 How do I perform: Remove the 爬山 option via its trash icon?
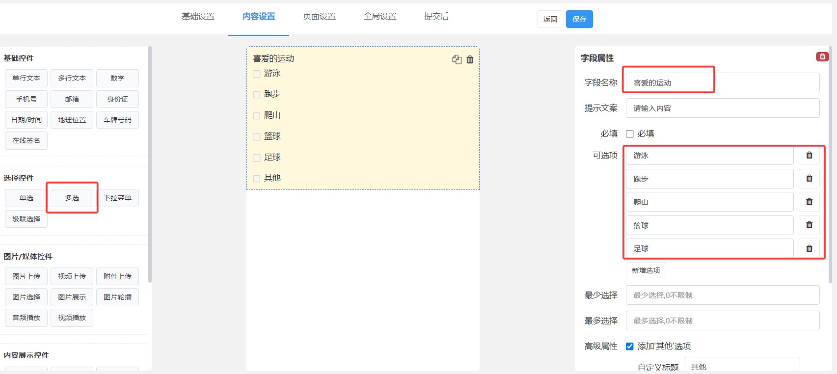809,202
